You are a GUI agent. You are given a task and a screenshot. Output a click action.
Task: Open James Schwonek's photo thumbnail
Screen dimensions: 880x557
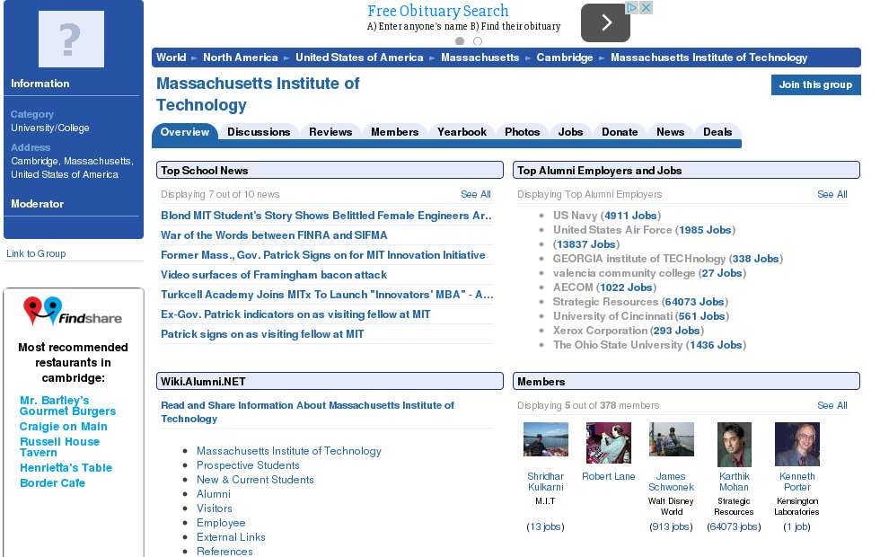tap(672, 439)
